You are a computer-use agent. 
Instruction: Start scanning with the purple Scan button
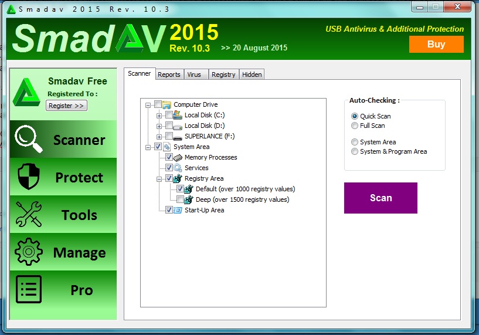(x=381, y=198)
